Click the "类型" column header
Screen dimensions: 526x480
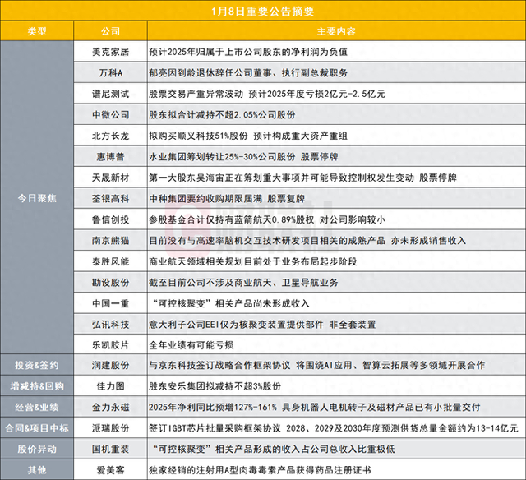37,31
